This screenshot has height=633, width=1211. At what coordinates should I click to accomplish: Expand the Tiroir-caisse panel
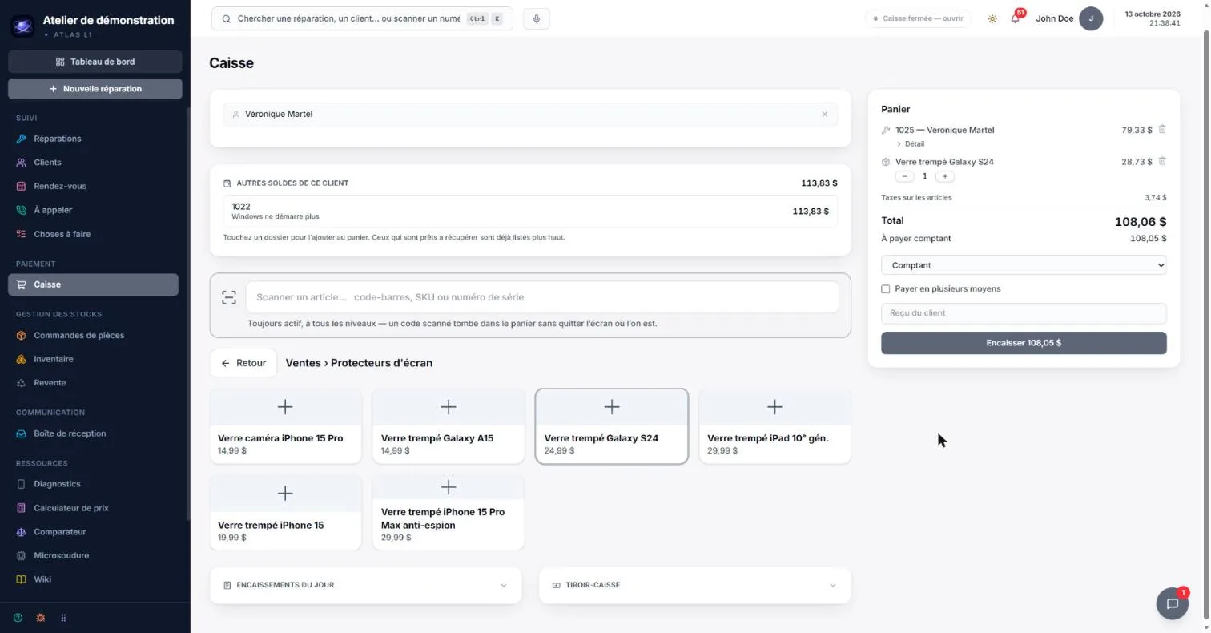pyautogui.click(x=694, y=585)
